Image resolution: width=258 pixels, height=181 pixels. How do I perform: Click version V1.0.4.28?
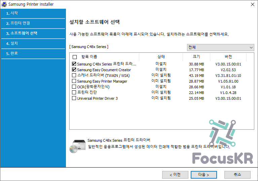(x=228, y=93)
